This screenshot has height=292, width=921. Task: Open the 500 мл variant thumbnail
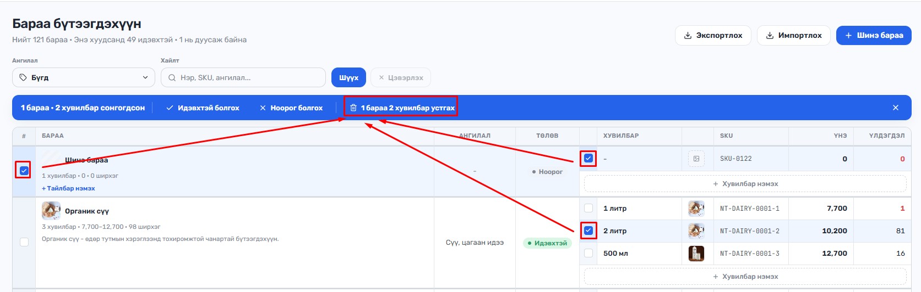(x=696, y=253)
